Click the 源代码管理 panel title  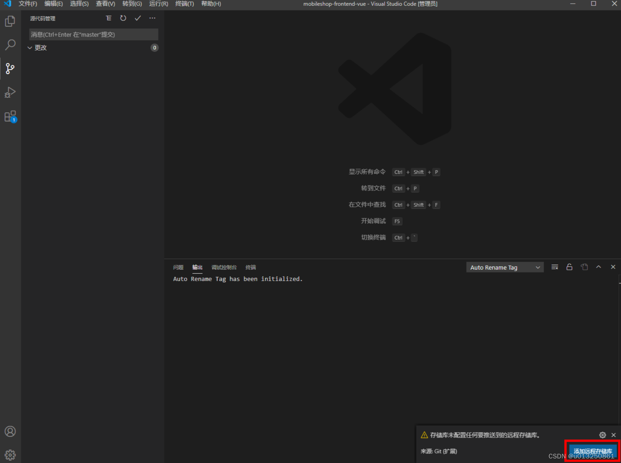tap(42, 19)
